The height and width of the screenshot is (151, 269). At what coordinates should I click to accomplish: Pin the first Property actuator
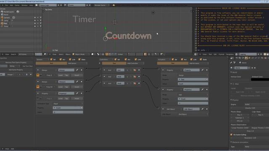click(x=203, y=70)
